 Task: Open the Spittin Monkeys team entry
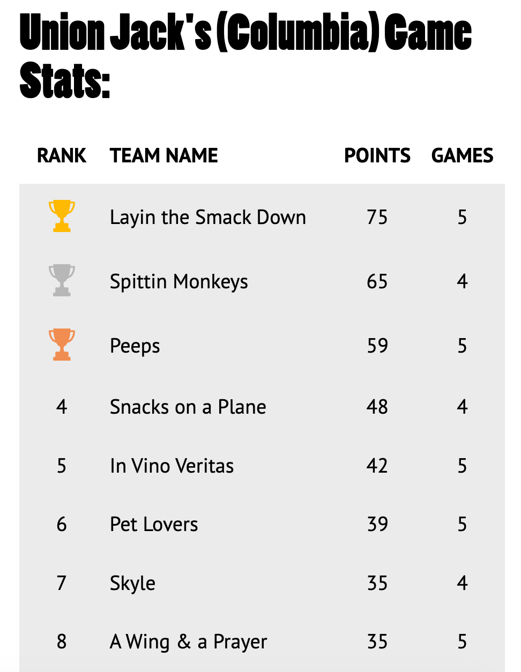pyautogui.click(x=179, y=282)
